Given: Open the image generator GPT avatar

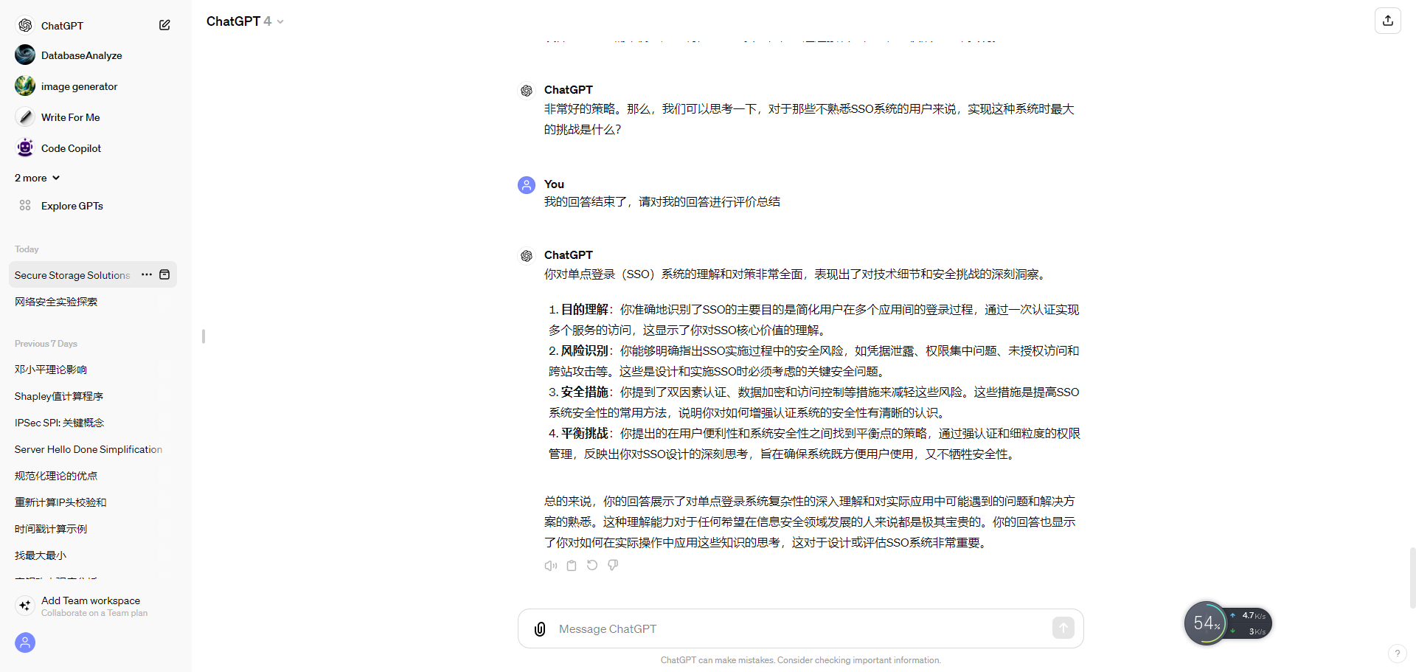Looking at the screenshot, I should (25, 86).
